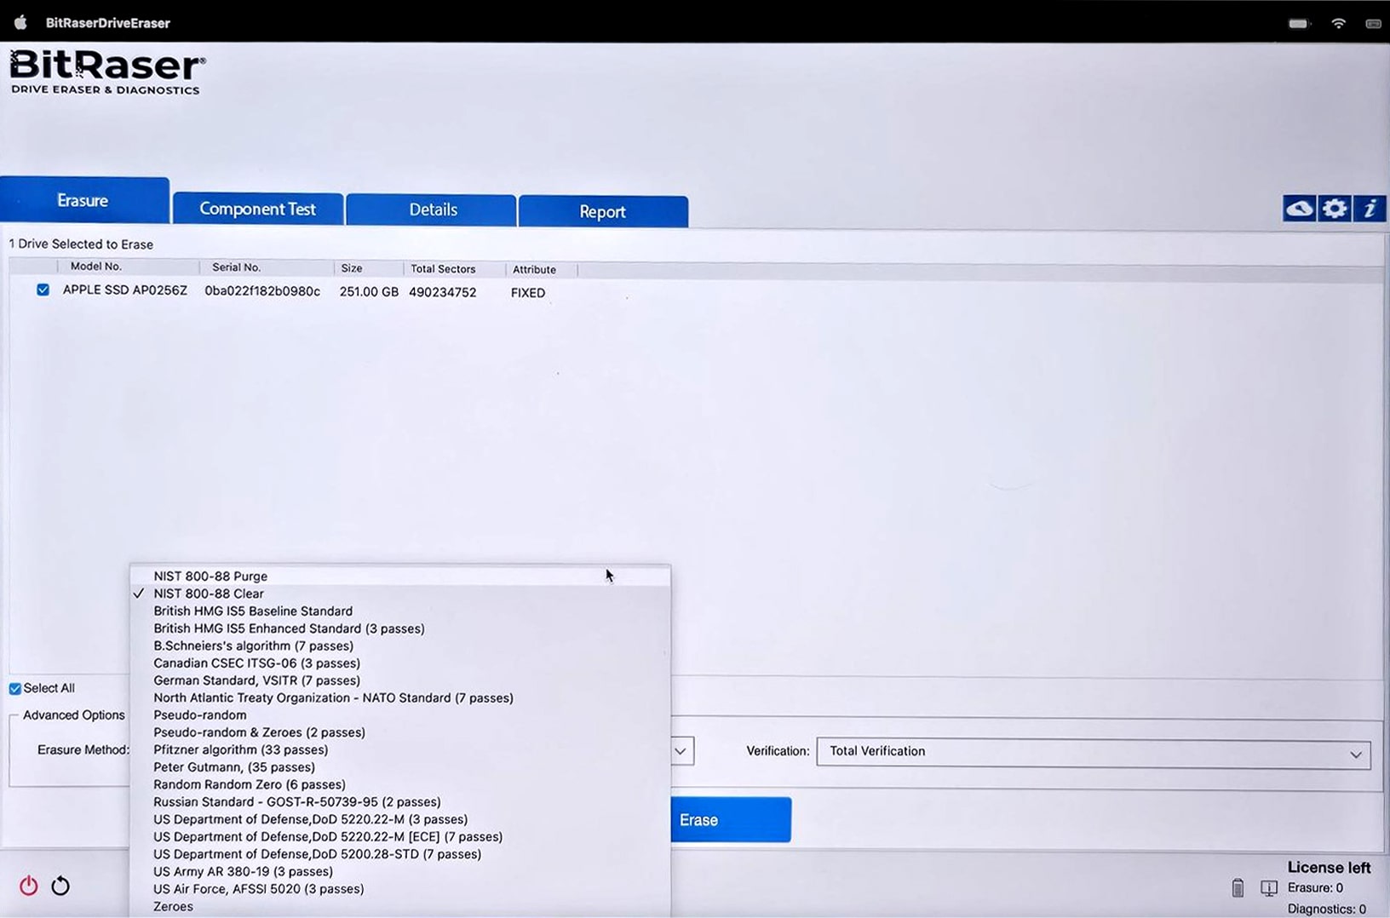This screenshot has width=1390, height=918.
Task: Click the monitor icon near License left
Action: [1269, 889]
